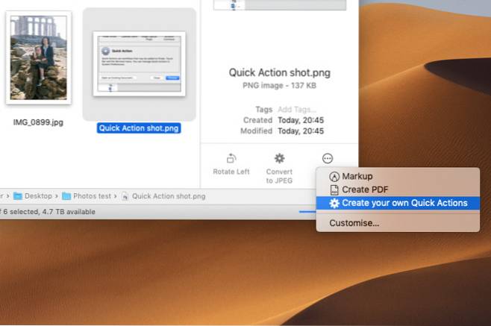Click the file title in the preview pane
Image resolution: width=491 pixels, height=326 pixels.
tap(279, 72)
